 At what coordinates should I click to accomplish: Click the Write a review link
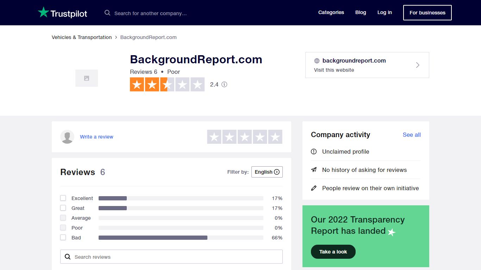click(96, 137)
